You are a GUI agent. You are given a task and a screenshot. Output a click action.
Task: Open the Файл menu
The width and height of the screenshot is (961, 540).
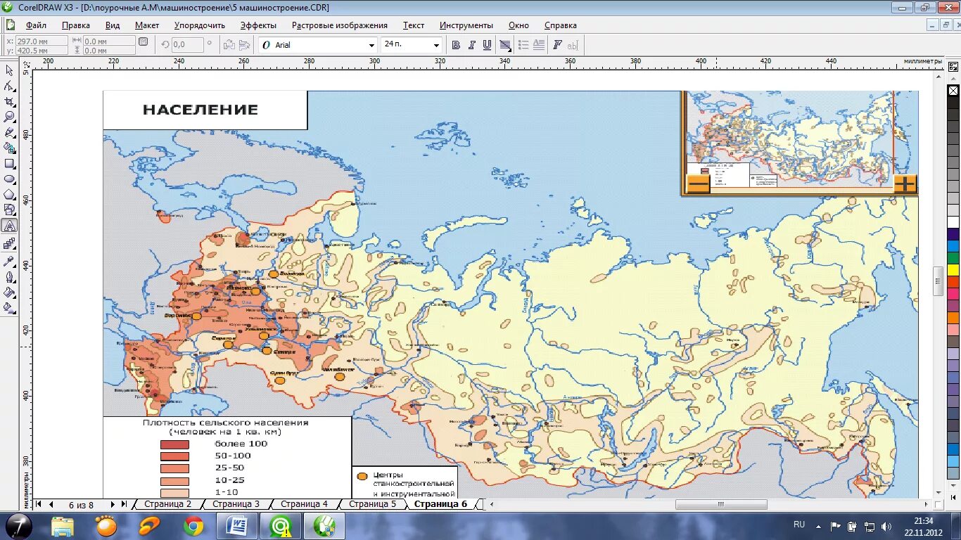coord(36,25)
